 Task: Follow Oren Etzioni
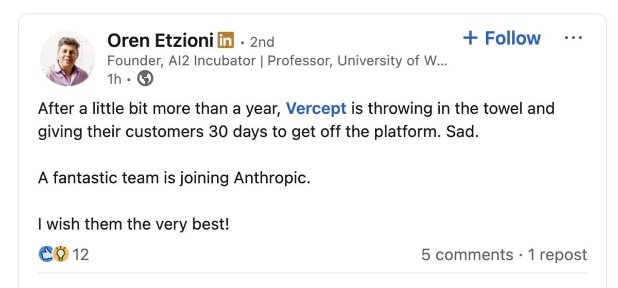(x=512, y=38)
